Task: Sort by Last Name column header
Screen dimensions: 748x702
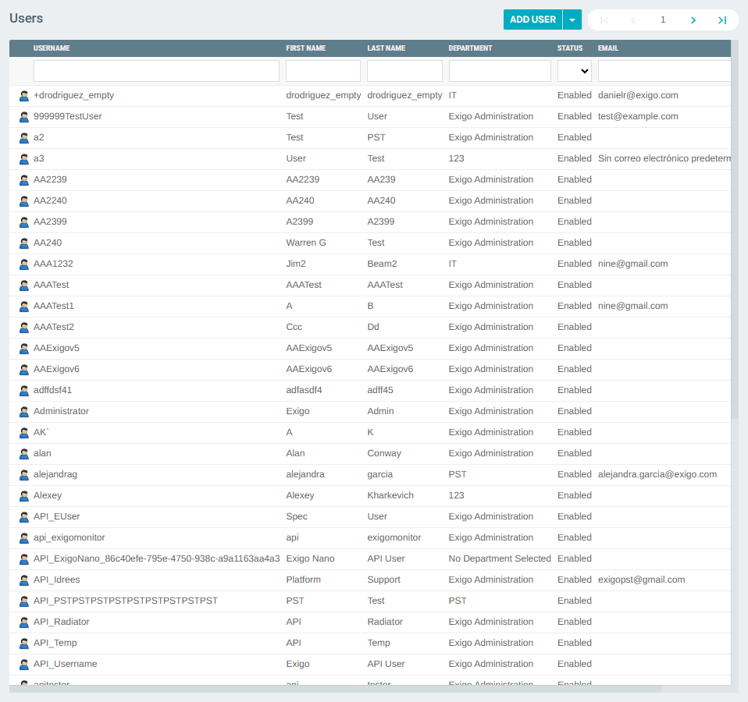Action: (386, 48)
